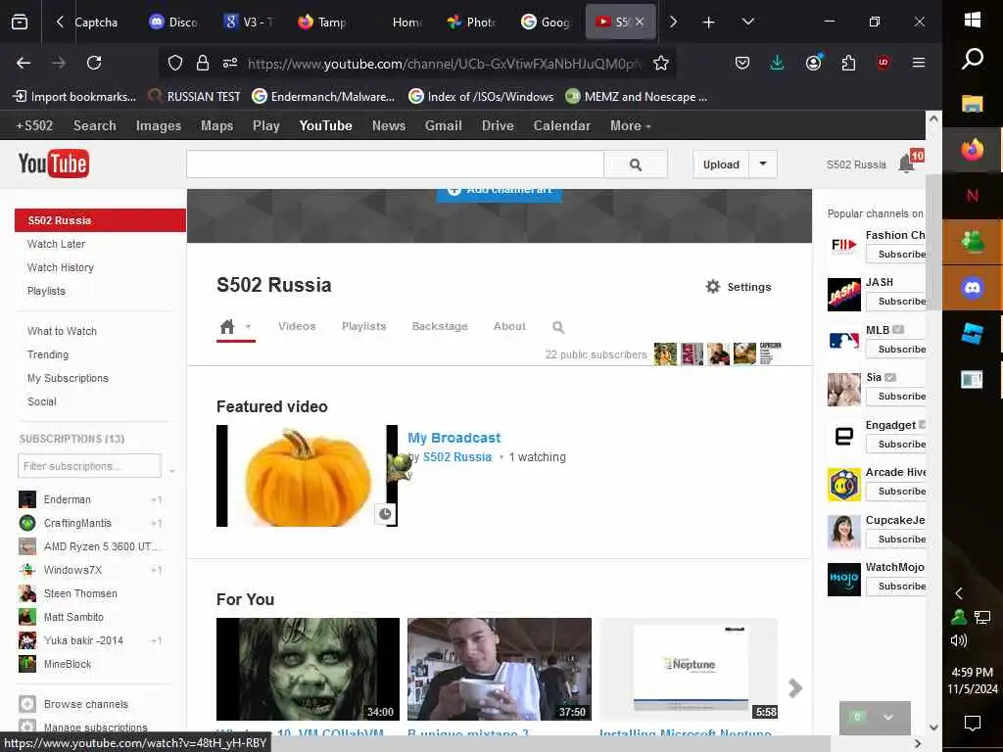This screenshot has width=1003, height=752.
Task: Click the page vertical scrollbar
Action: pyautogui.click(x=933, y=243)
